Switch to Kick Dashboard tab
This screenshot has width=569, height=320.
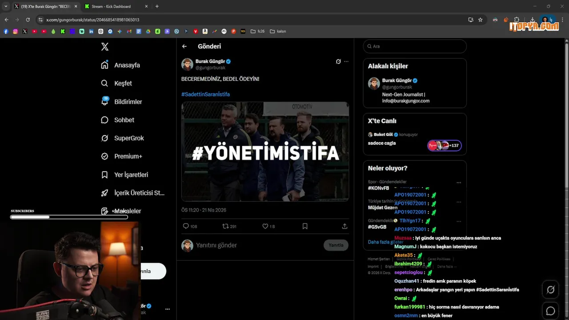[x=116, y=6]
